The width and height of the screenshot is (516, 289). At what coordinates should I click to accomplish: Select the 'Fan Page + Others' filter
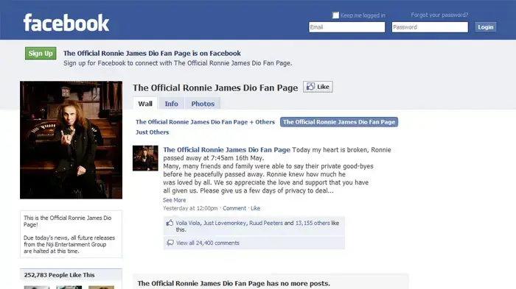tap(205, 122)
